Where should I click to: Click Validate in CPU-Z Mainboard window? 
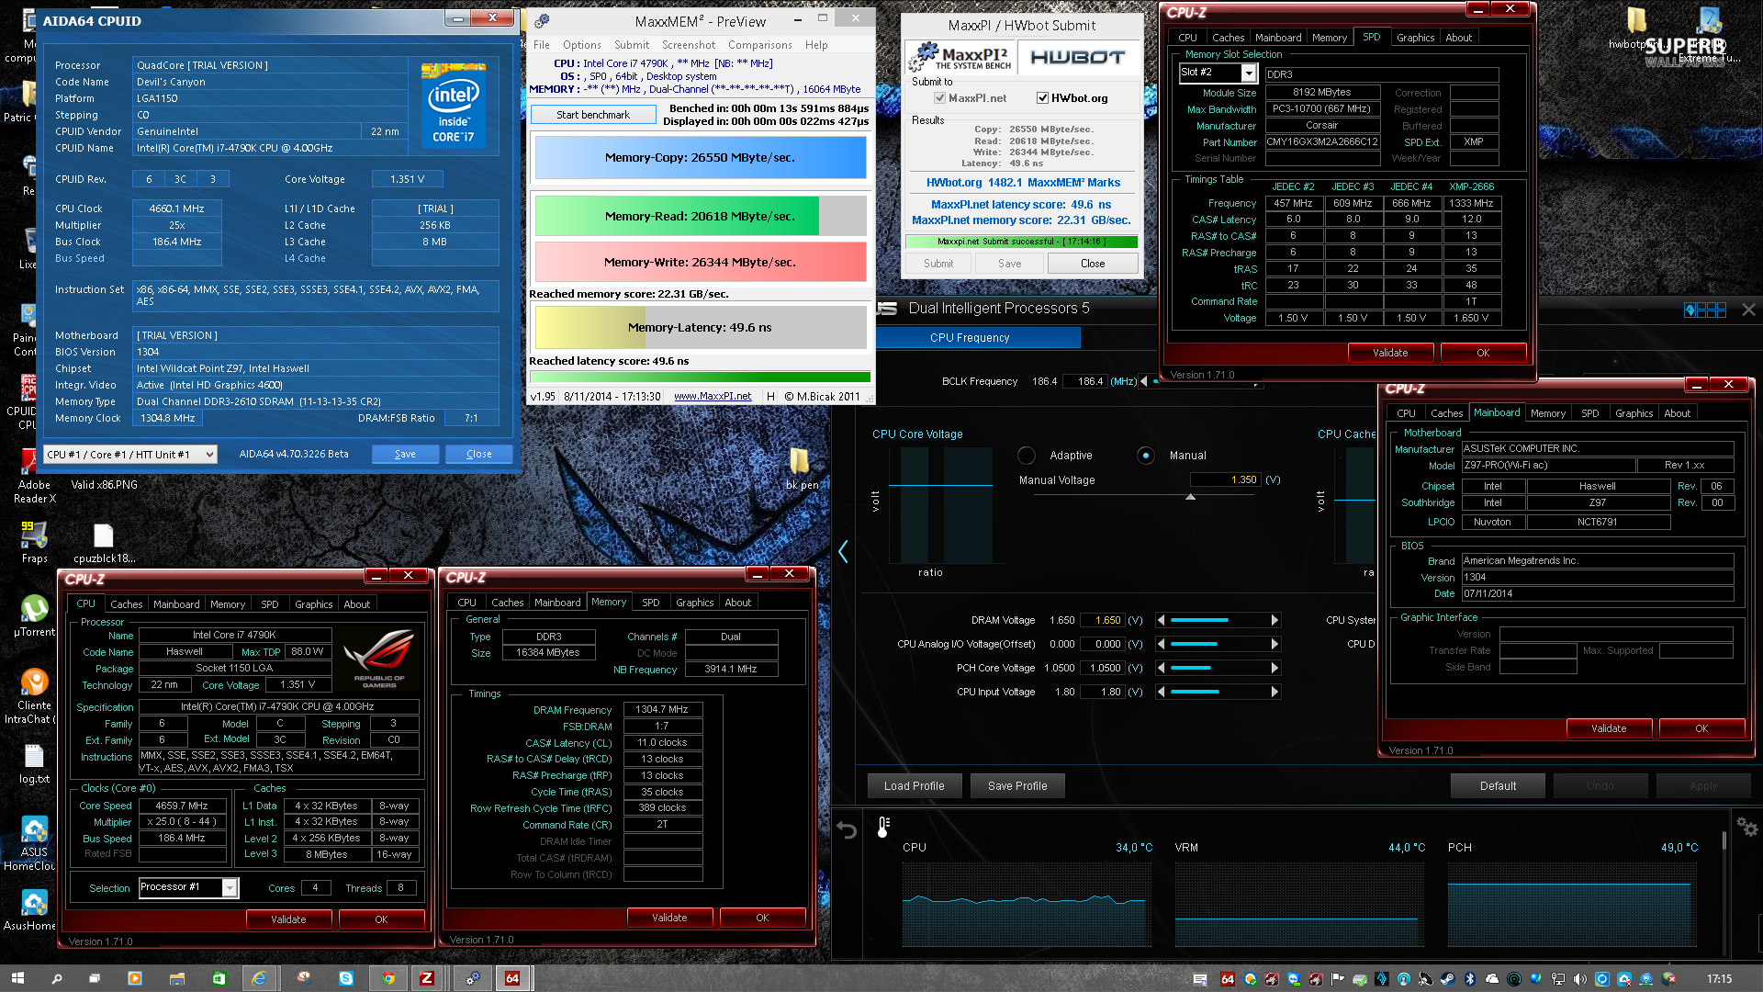(1609, 728)
